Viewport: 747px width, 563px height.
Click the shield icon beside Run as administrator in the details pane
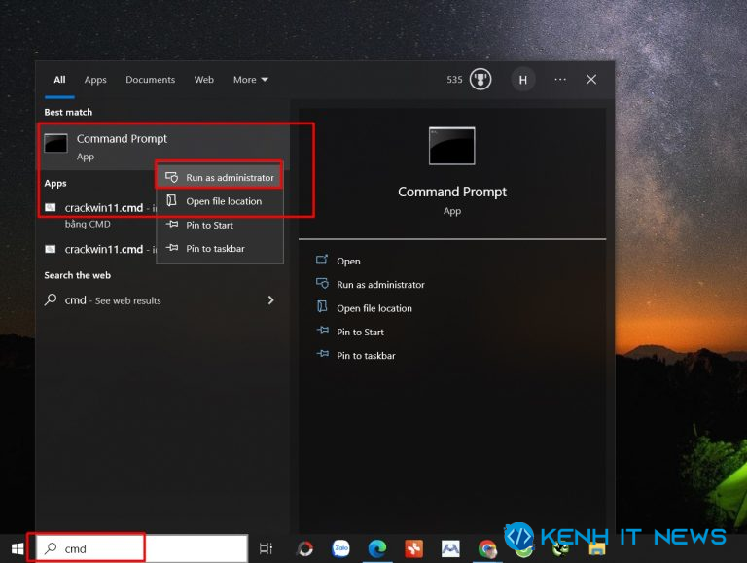point(322,283)
